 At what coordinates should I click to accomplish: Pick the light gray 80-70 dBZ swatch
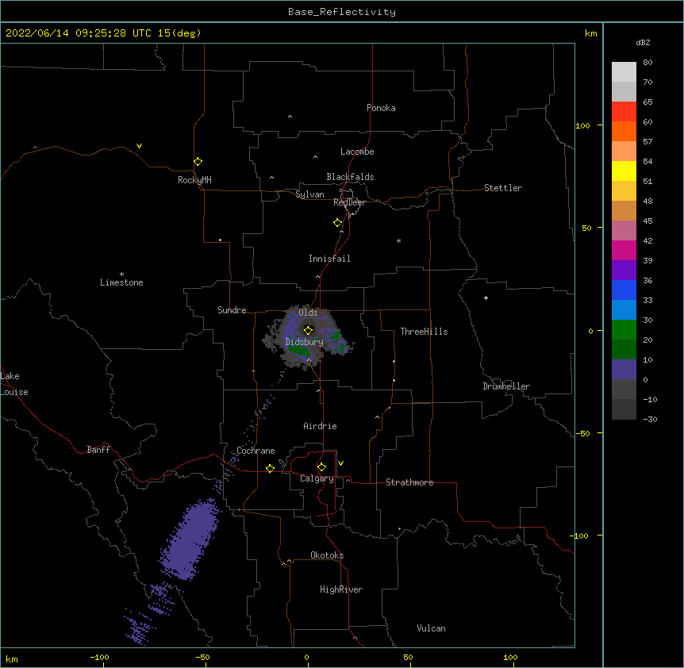[624, 72]
